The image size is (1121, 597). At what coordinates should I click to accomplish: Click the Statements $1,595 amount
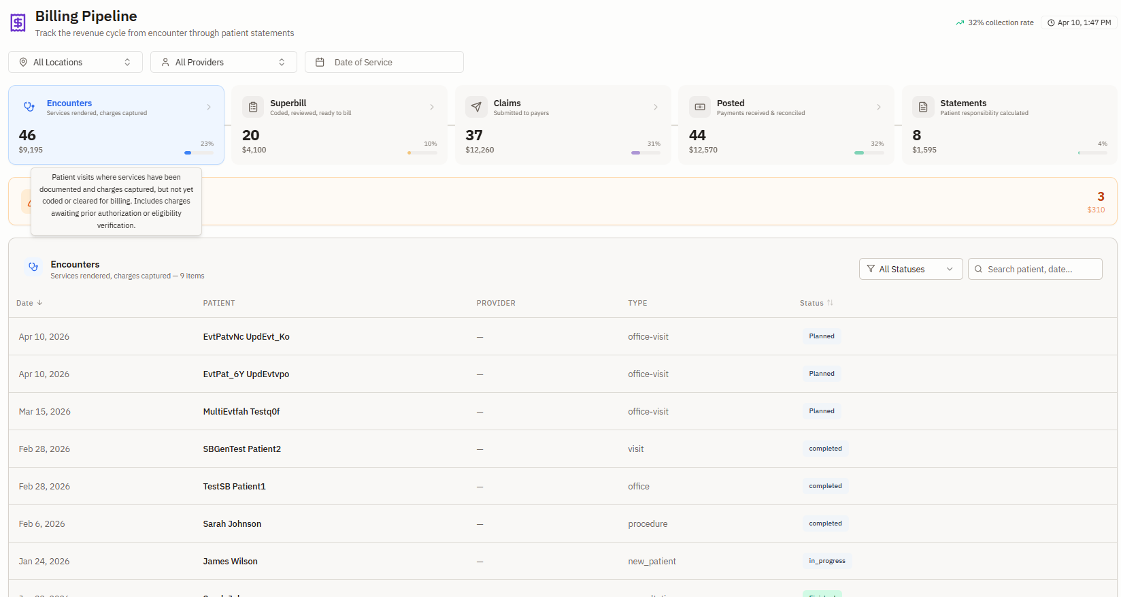coord(924,150)
